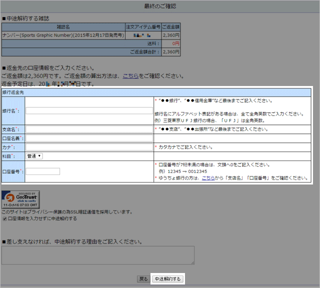The height and width of the screenshot is (288, 320).
Task: Click the 送料 0円 value
Action: coord(175,43)
